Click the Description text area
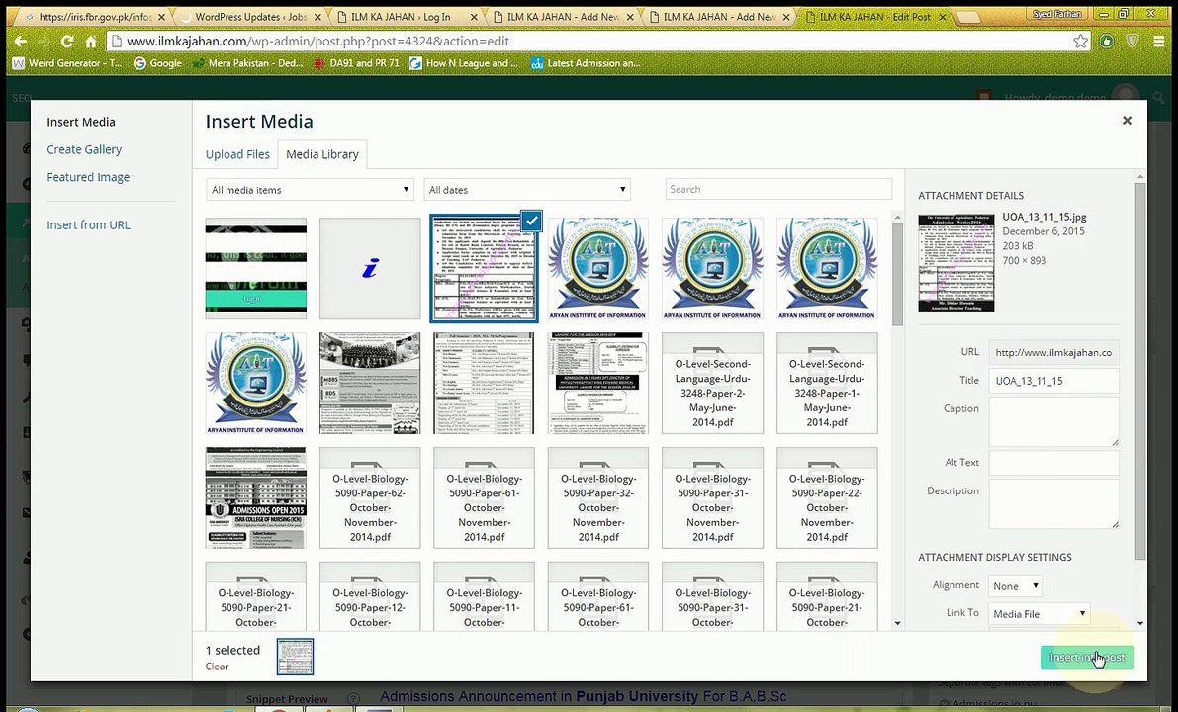 pos(1053,504)
